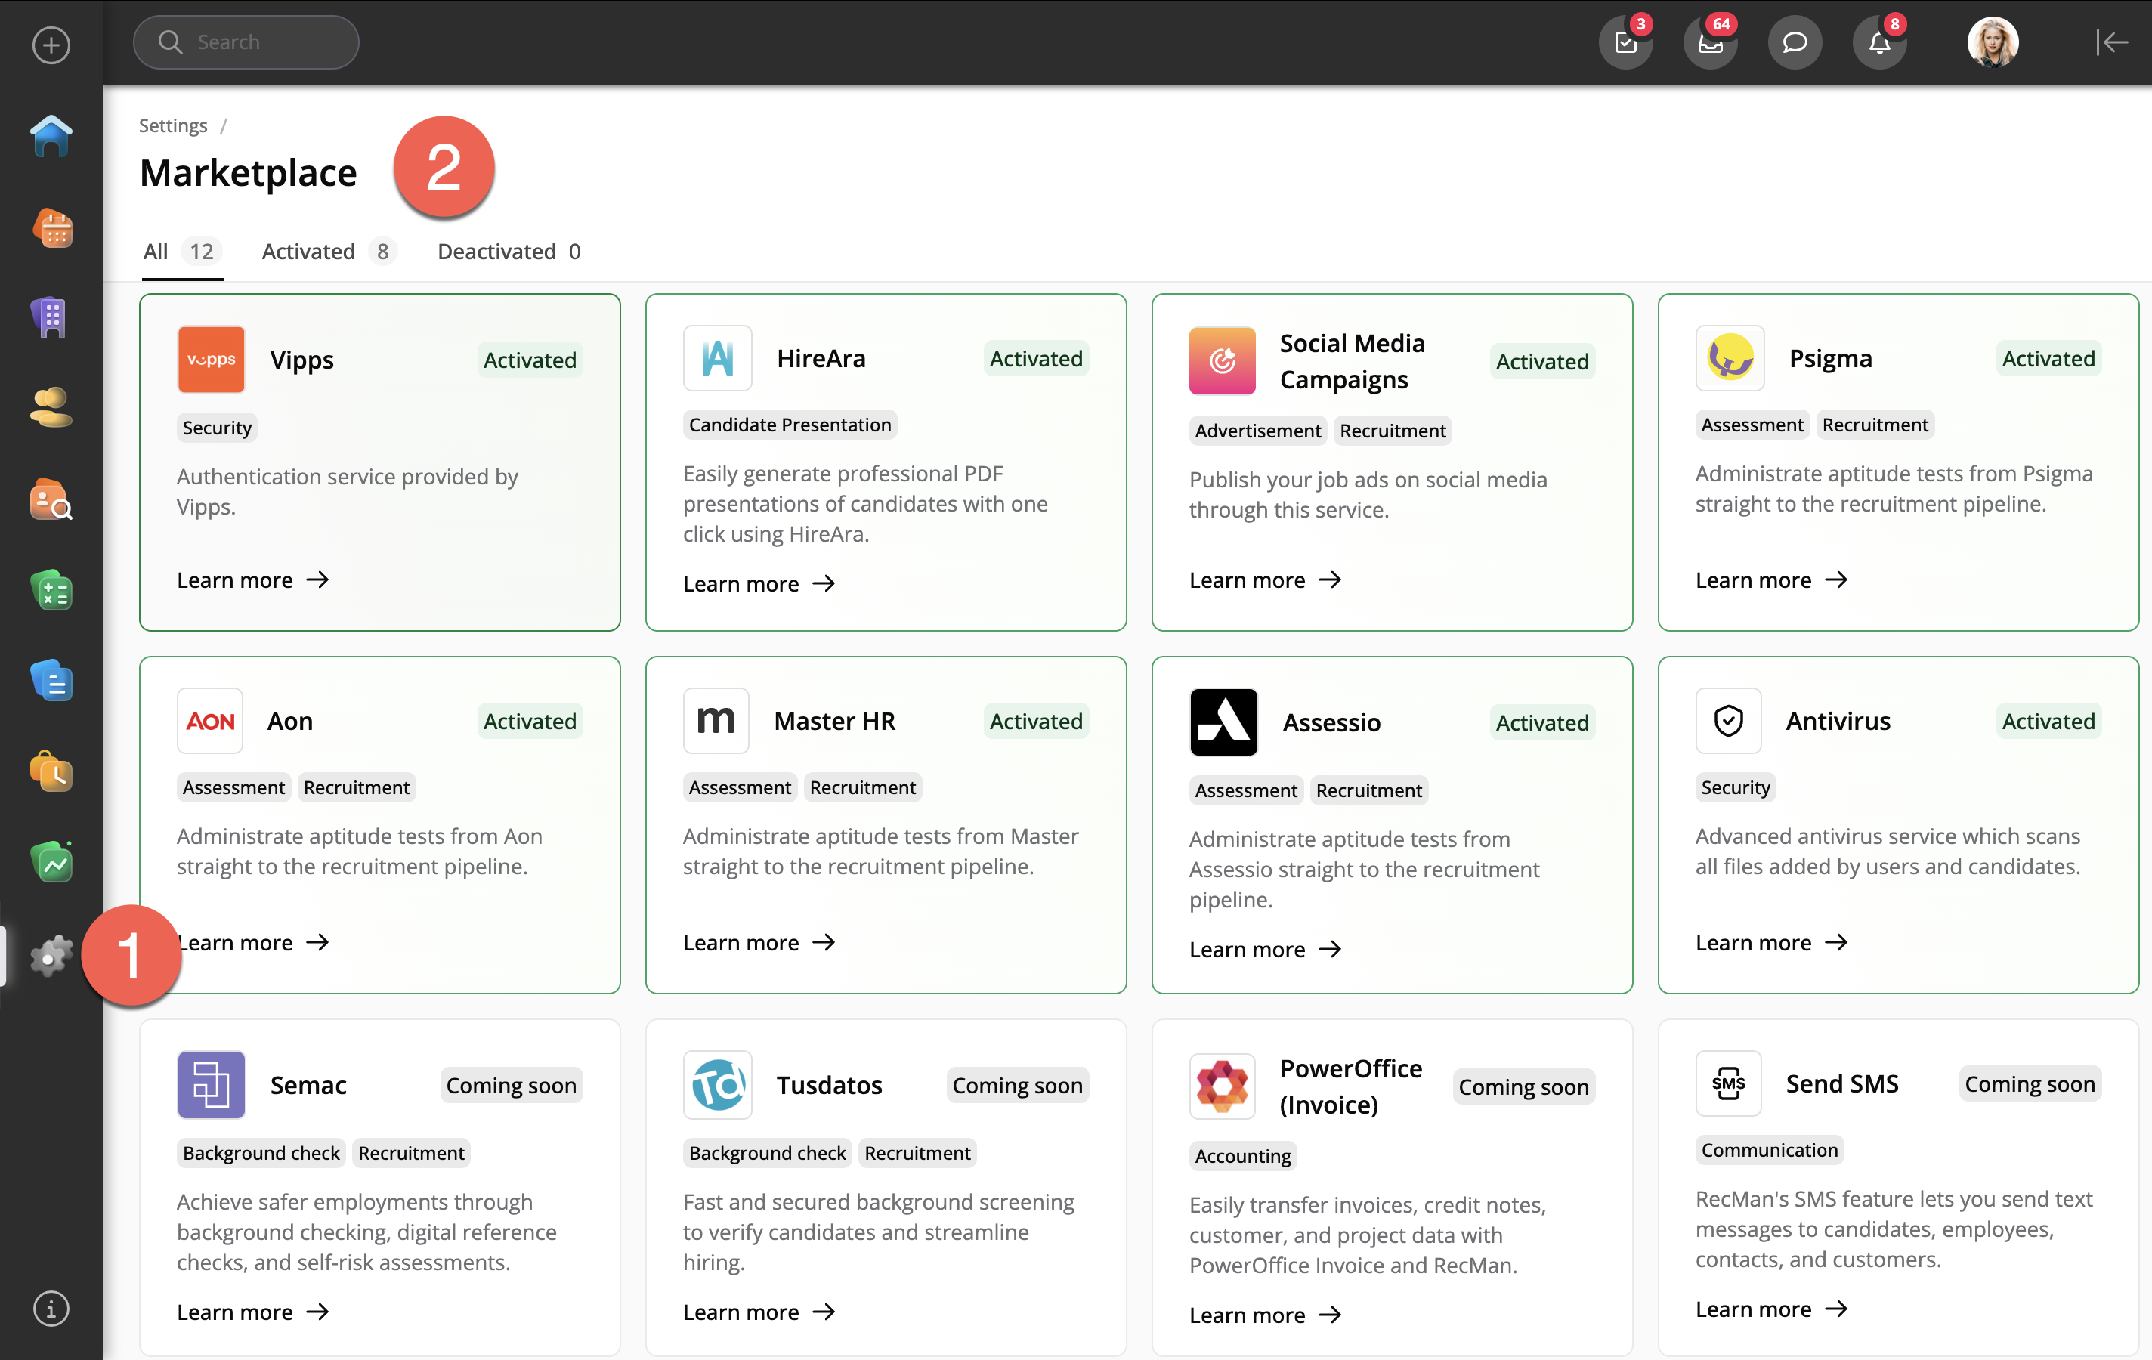
Task: Open the orange calendar sidebar icon
Action: [51, 228]
